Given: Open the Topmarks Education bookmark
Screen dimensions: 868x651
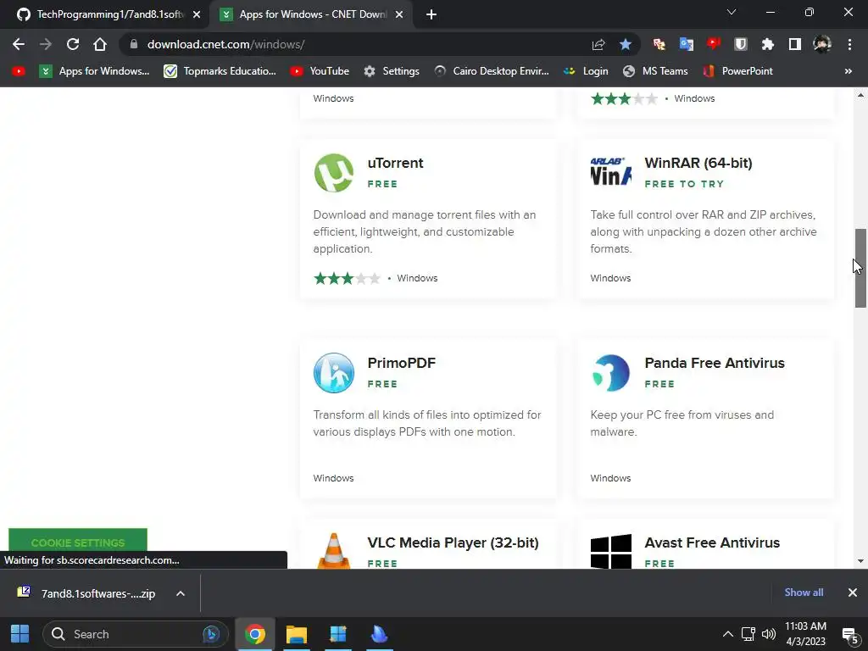Looking at the screenshot, I should (220, 71).
